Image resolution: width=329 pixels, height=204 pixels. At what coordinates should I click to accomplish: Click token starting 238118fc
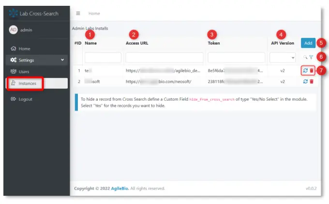pyautogui.click(x=235, y=81)
